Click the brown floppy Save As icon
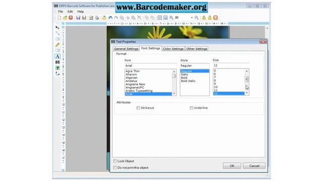 click(x=84, y=18)
